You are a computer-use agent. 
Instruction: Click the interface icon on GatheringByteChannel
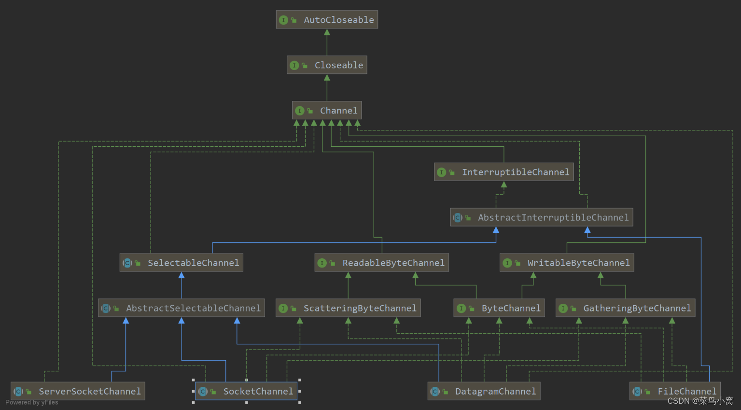563,308
